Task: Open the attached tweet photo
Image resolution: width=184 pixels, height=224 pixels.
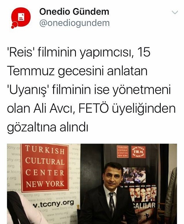Action: click(x=92, y=184)
